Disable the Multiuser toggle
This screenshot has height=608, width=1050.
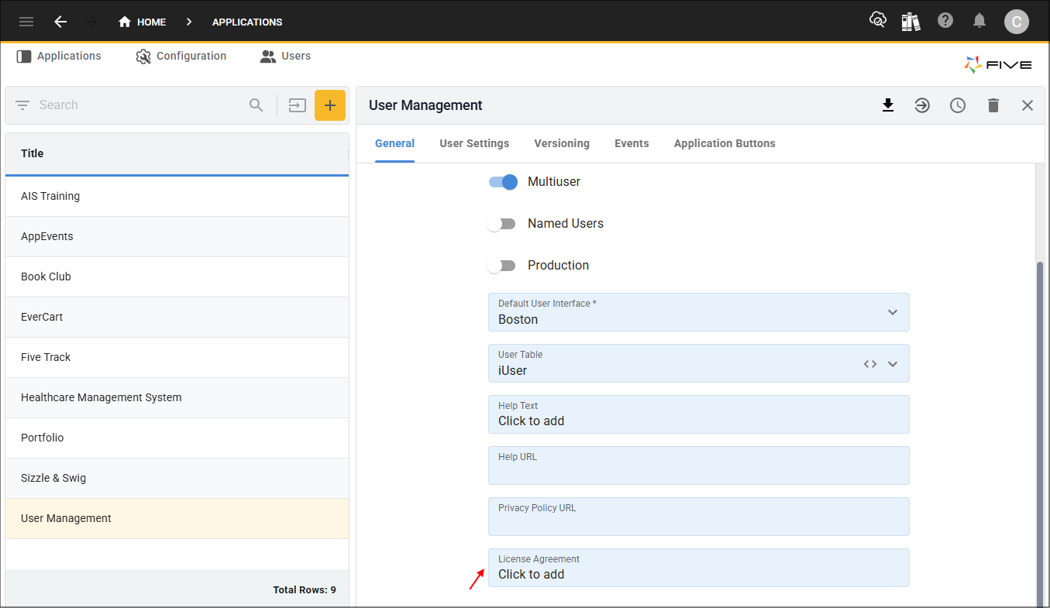[503, 182]
